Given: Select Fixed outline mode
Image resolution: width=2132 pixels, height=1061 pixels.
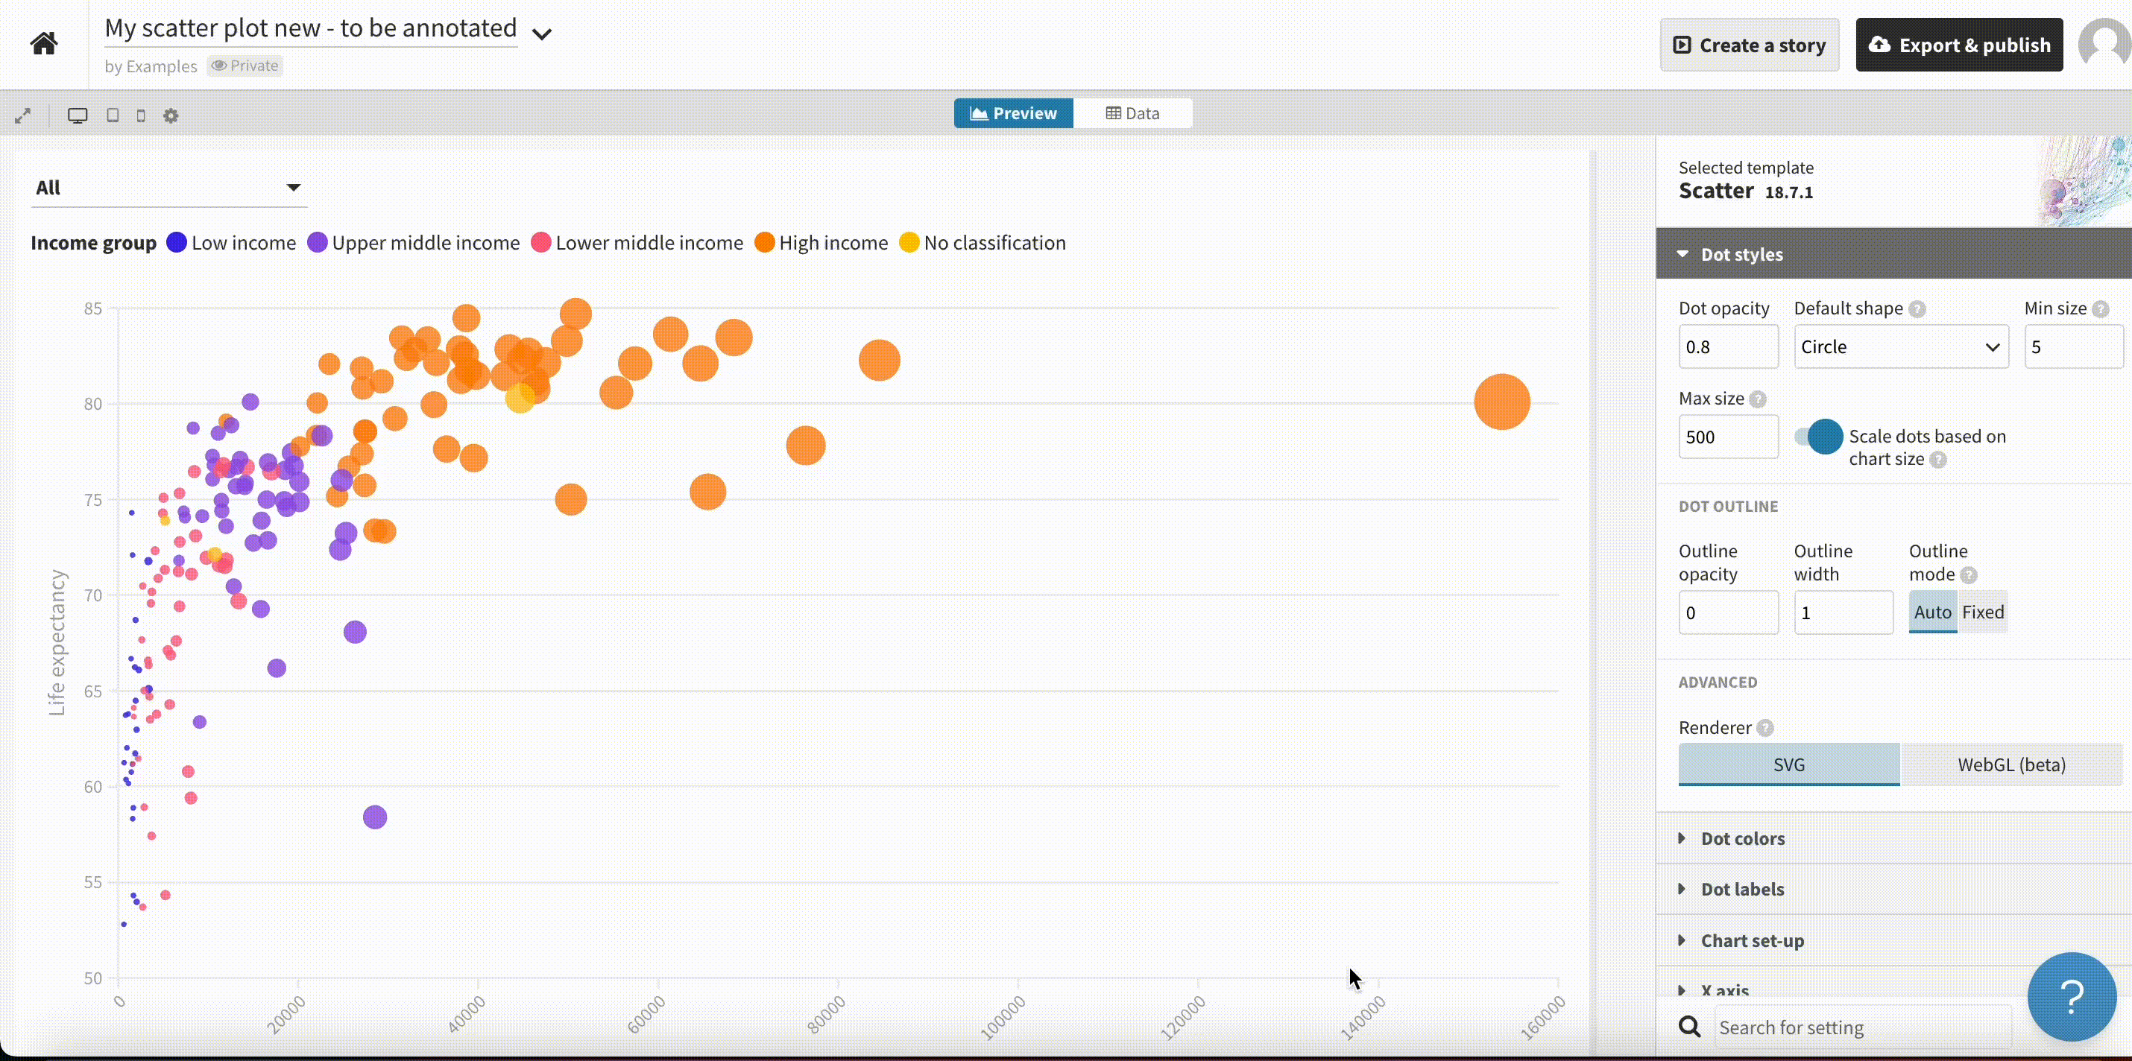Looking at the screenshot, I should [1984, 612].
